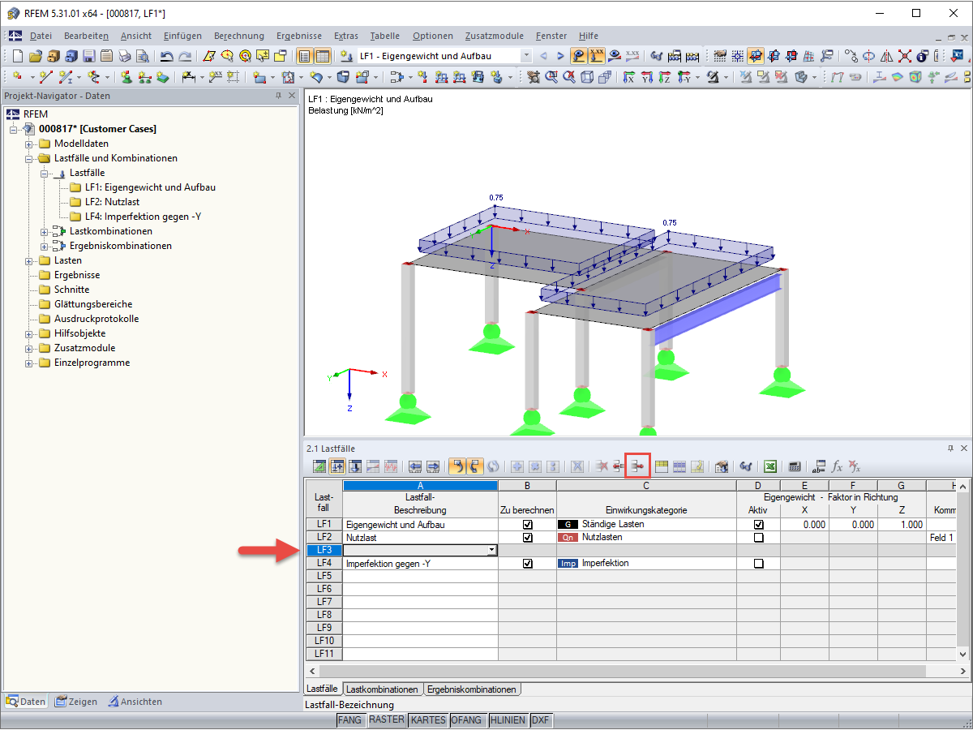Switch to the Zeigen navigator tab

76,702
